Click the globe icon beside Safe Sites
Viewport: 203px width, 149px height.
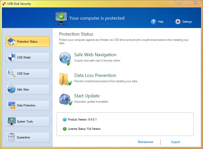(x=11, y=89)
